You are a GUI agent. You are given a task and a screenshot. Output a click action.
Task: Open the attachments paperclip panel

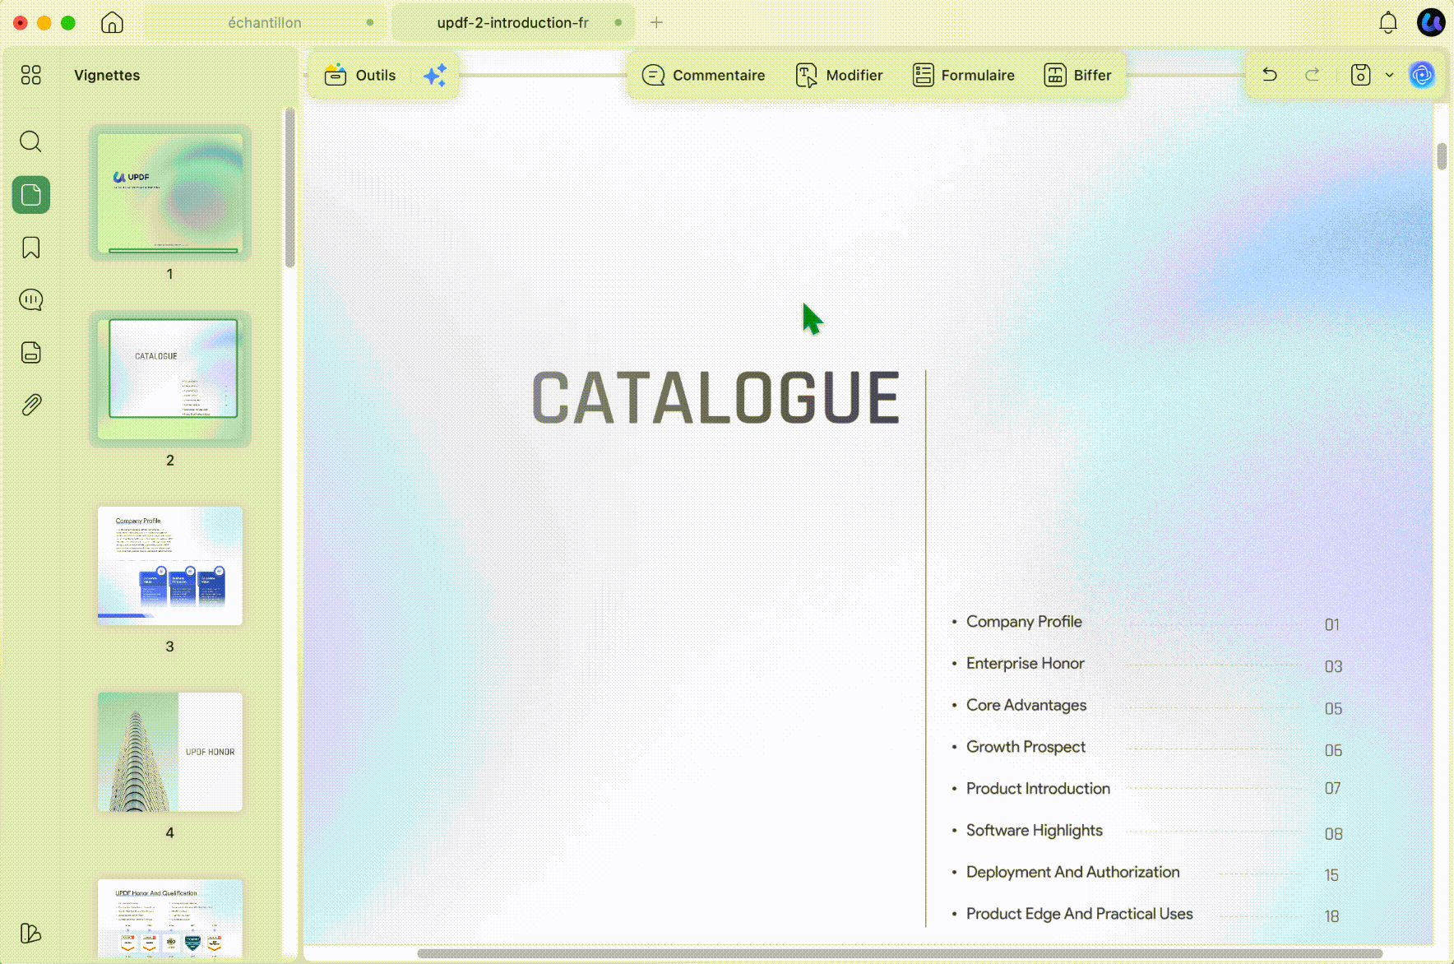point(31,405)
